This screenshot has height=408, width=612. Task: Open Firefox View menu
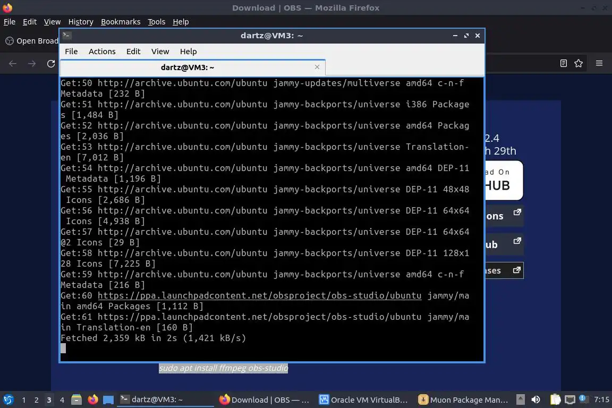(52, 22)
